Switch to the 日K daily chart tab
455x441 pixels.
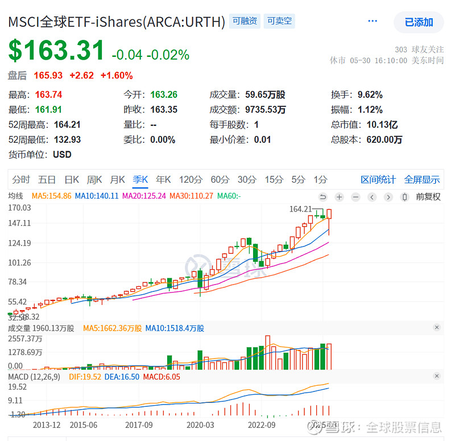tap(71, 179)
